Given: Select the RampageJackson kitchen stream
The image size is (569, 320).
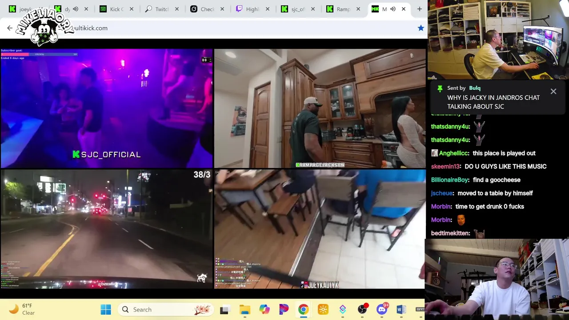Looking at the screenshot, I should coord(320,108).
